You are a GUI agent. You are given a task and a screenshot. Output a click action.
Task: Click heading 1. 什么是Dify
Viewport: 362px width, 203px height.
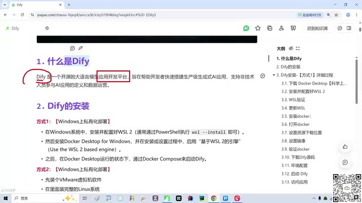63,61
